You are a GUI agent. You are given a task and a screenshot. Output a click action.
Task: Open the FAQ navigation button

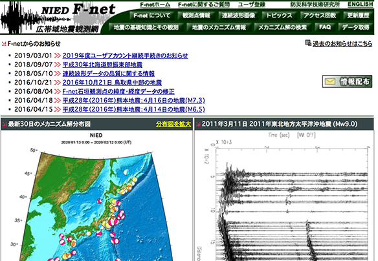point(325,27)
